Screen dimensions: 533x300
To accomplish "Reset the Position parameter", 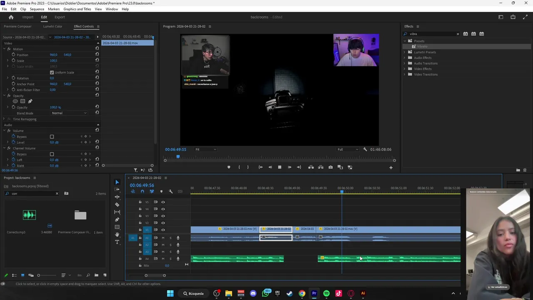I will click(97, 54).
